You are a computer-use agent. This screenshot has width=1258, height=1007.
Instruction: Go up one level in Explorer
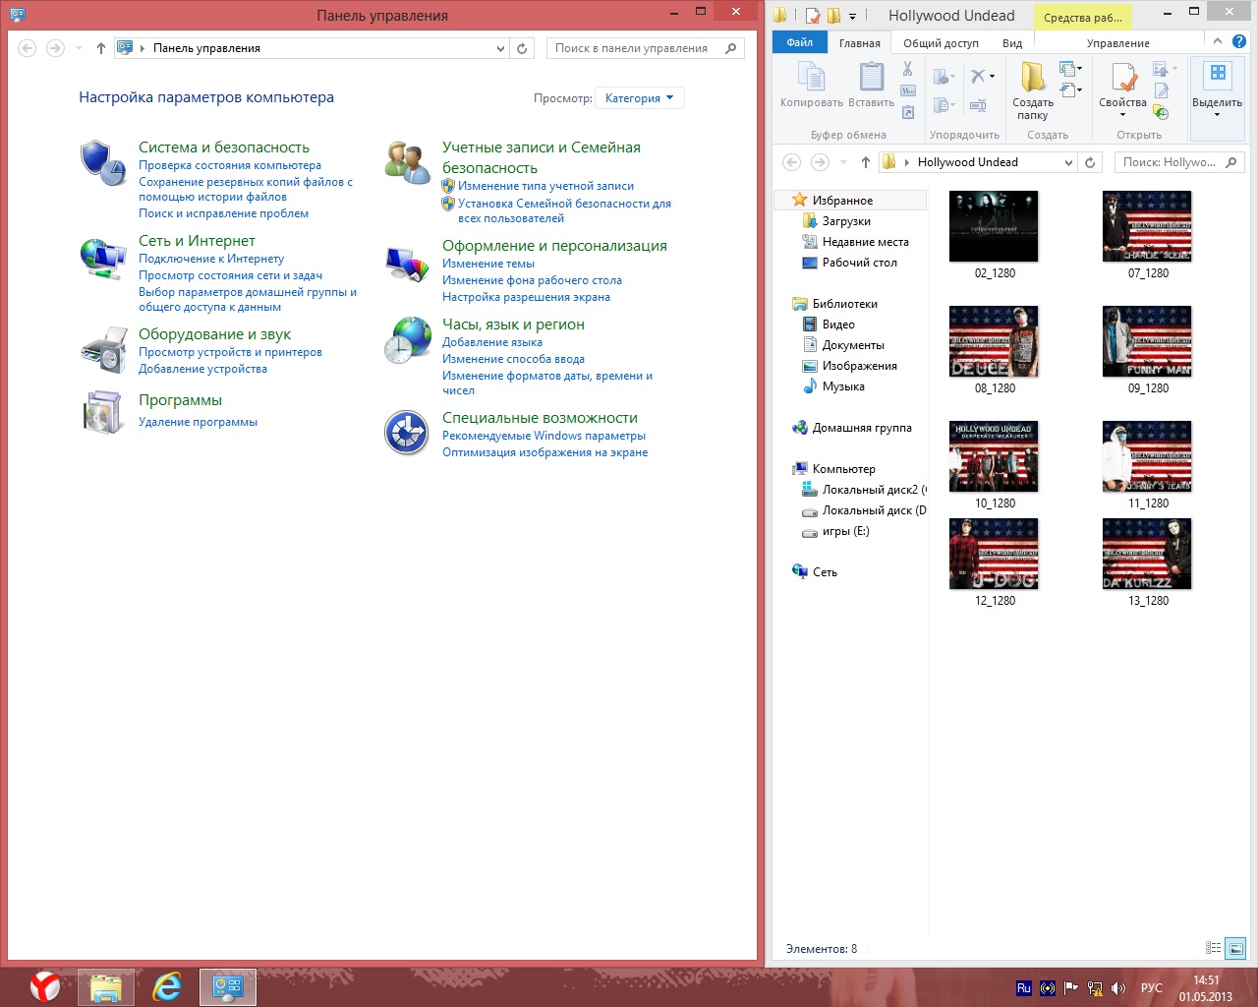pos(865,162)
